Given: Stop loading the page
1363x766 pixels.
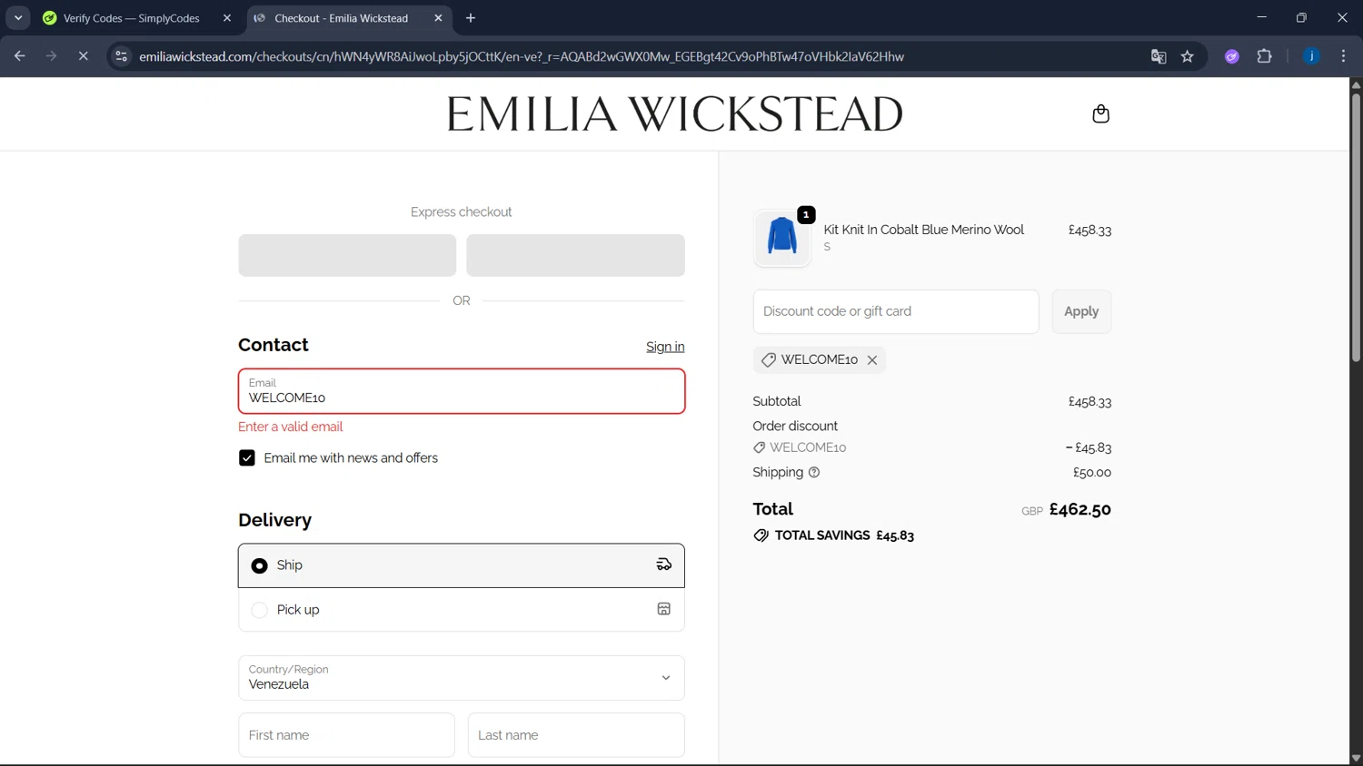Looking at the screenshot, I should tap(83, 56).
